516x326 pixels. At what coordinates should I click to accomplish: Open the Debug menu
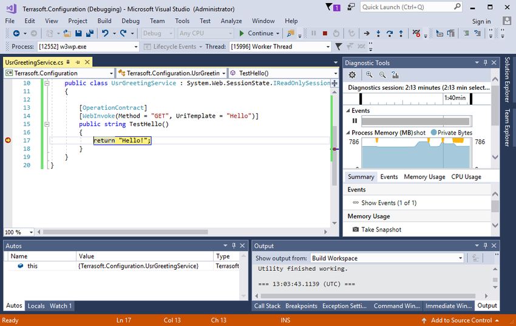pos(131,21)
